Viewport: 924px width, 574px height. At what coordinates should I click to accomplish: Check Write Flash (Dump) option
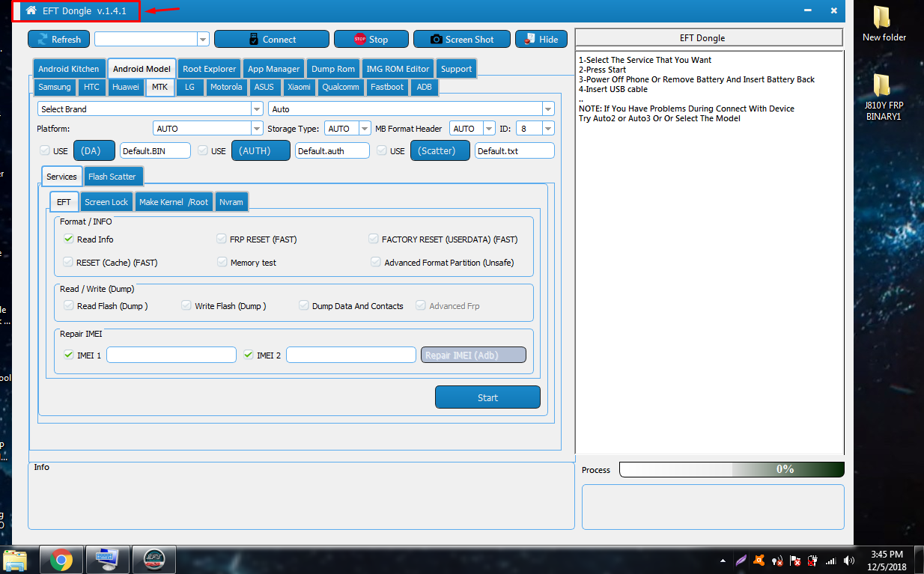186,306
